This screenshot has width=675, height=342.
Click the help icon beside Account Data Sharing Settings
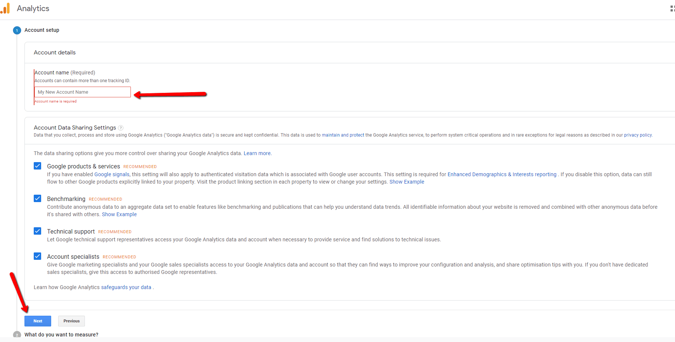tap(120, 128)
